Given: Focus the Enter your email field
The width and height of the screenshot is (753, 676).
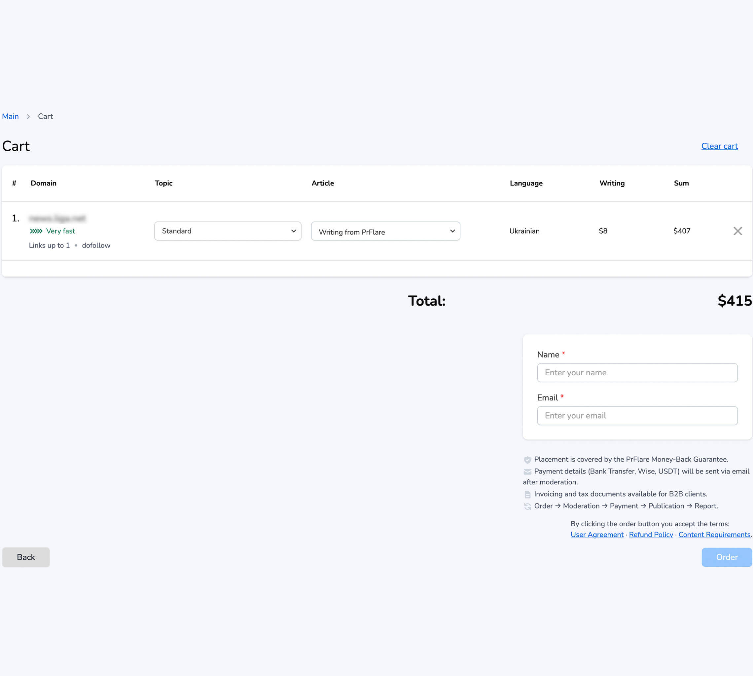Looking at the screenshot, I should [x=637, y=416].
